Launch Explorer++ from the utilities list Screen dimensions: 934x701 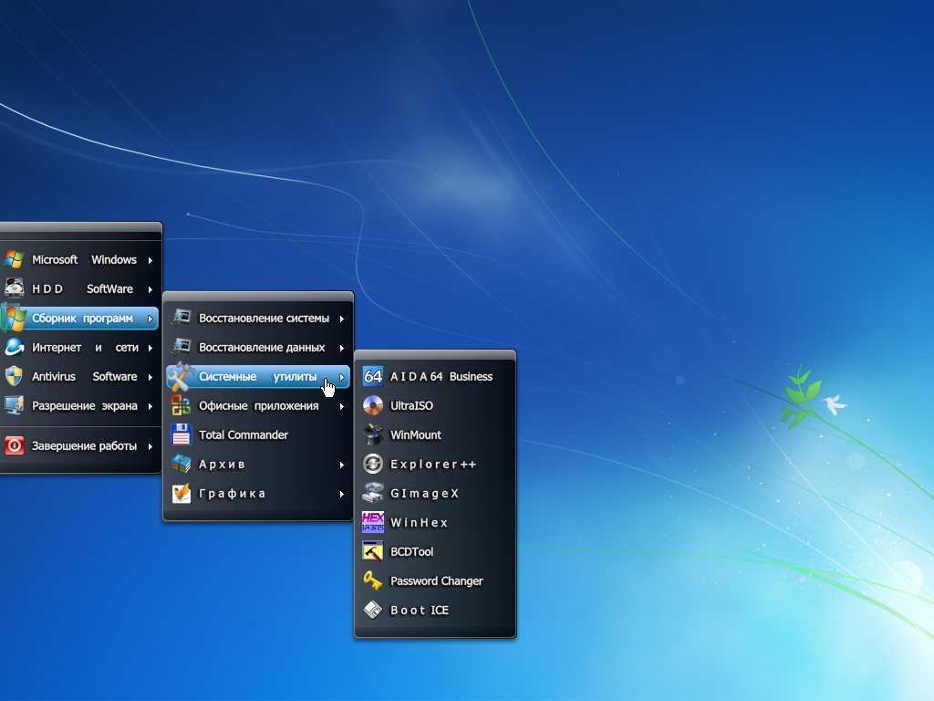coord(435,465)
